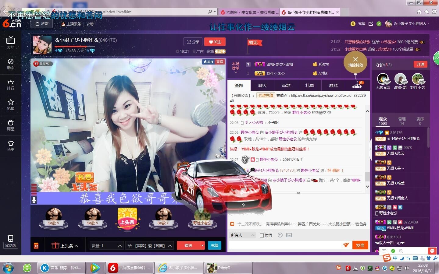
Task: Switch to the 礼单 gift list tab
Action: coord(309,86)
